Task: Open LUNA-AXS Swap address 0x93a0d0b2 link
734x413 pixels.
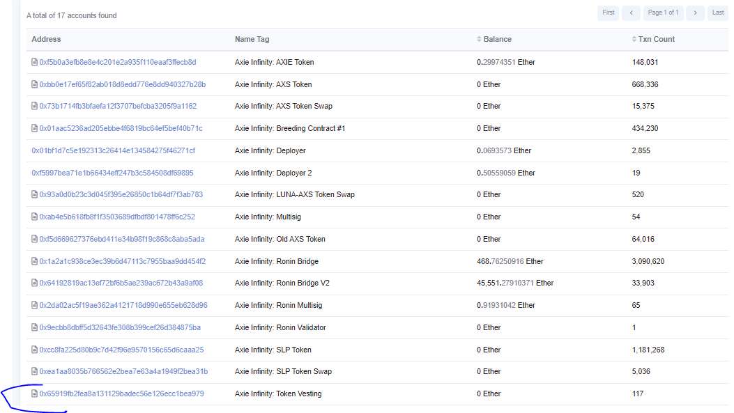Action: pyautogui.click(x=121, y=194)
